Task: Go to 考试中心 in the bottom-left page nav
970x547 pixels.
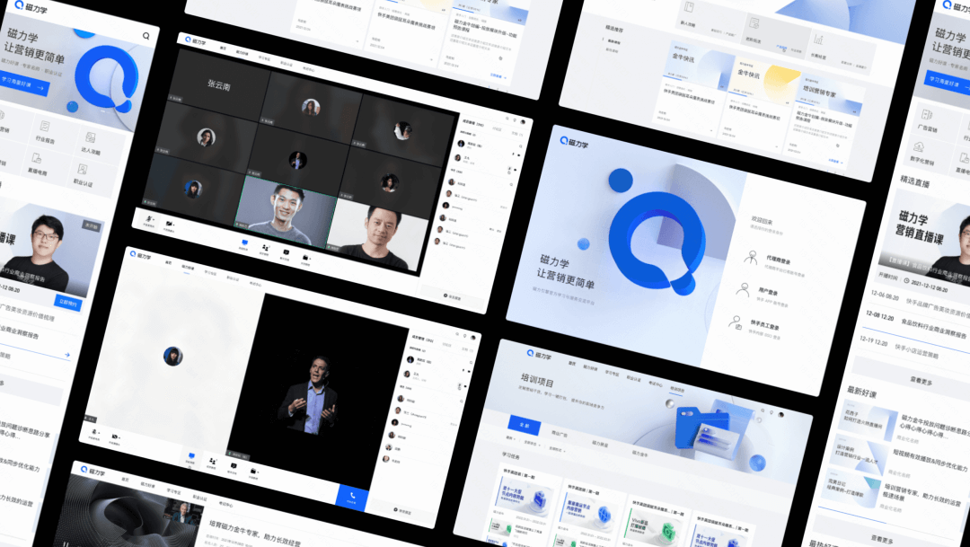Action: click(x=225, y=504)
